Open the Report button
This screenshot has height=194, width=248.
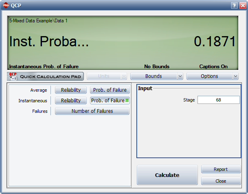pyautogui.click(x=221, y=169)
